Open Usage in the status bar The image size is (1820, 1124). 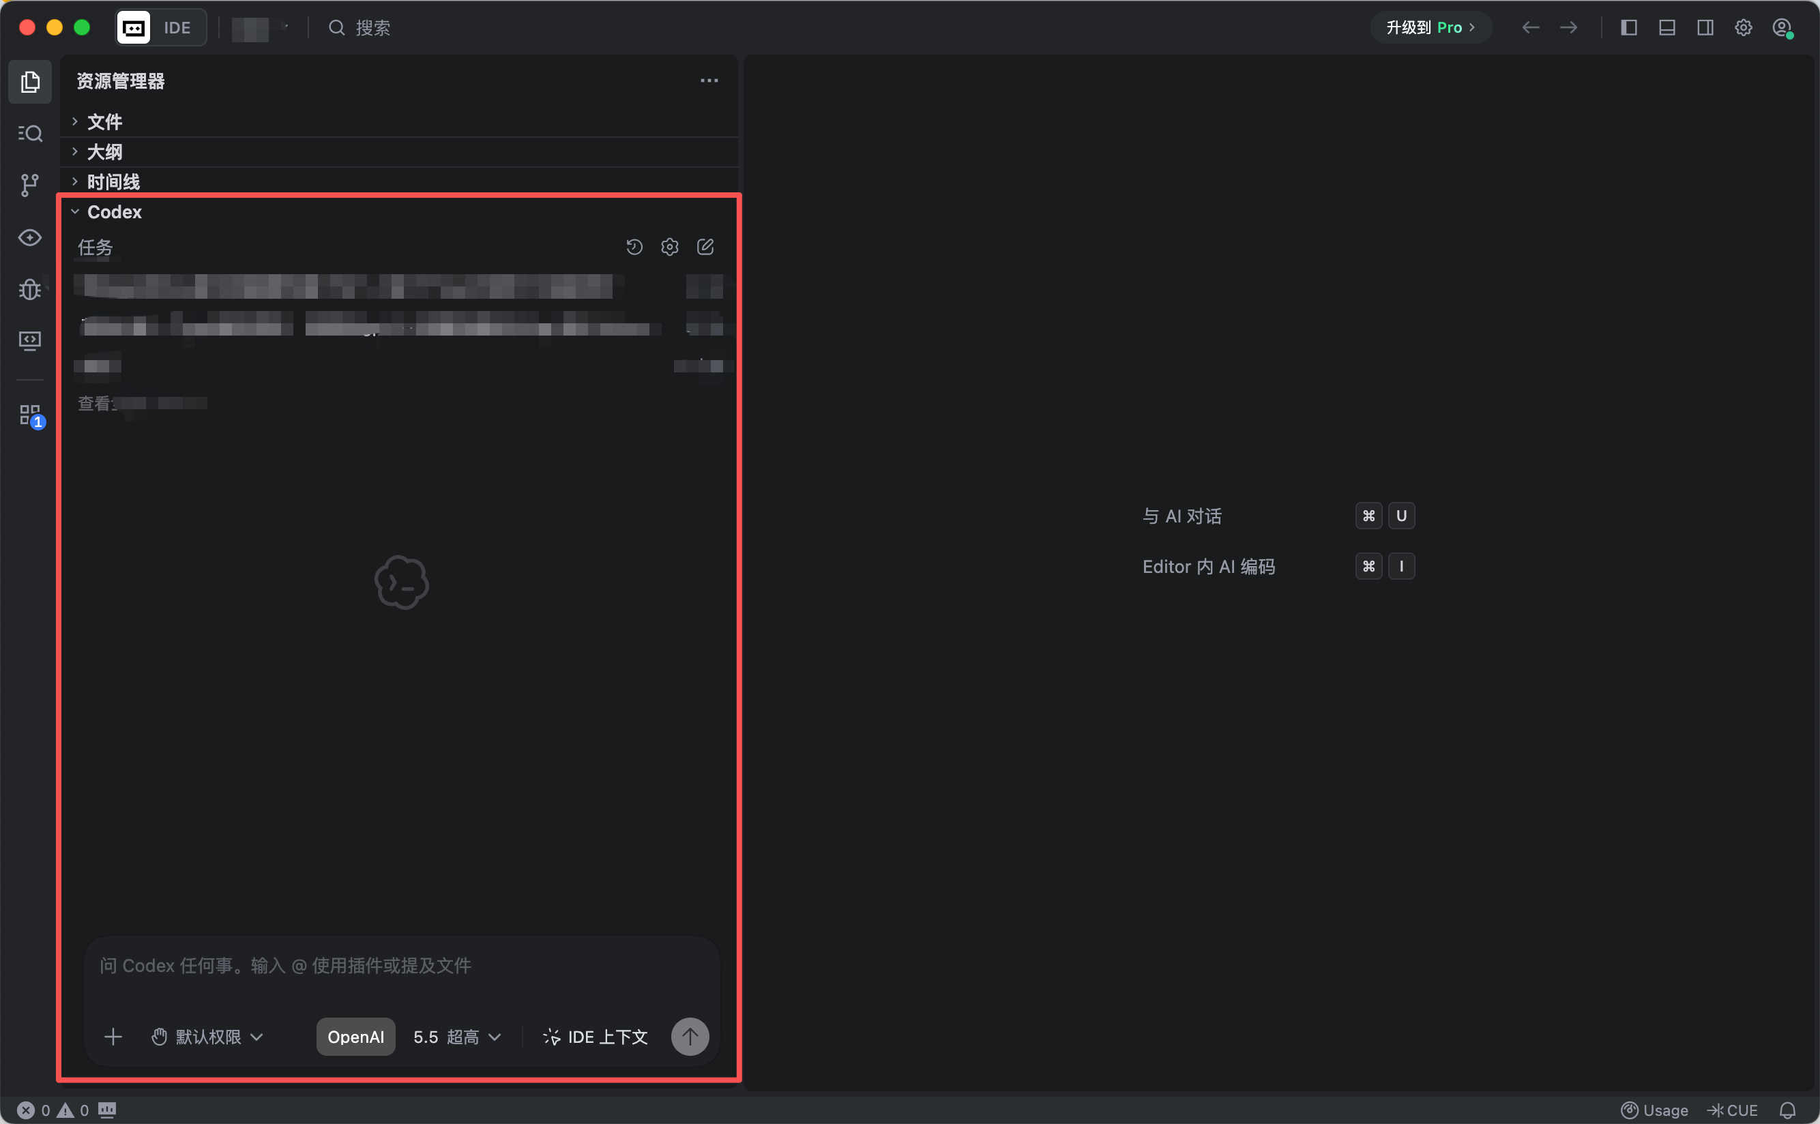pyautogui.click(x=1654, y=1110)
